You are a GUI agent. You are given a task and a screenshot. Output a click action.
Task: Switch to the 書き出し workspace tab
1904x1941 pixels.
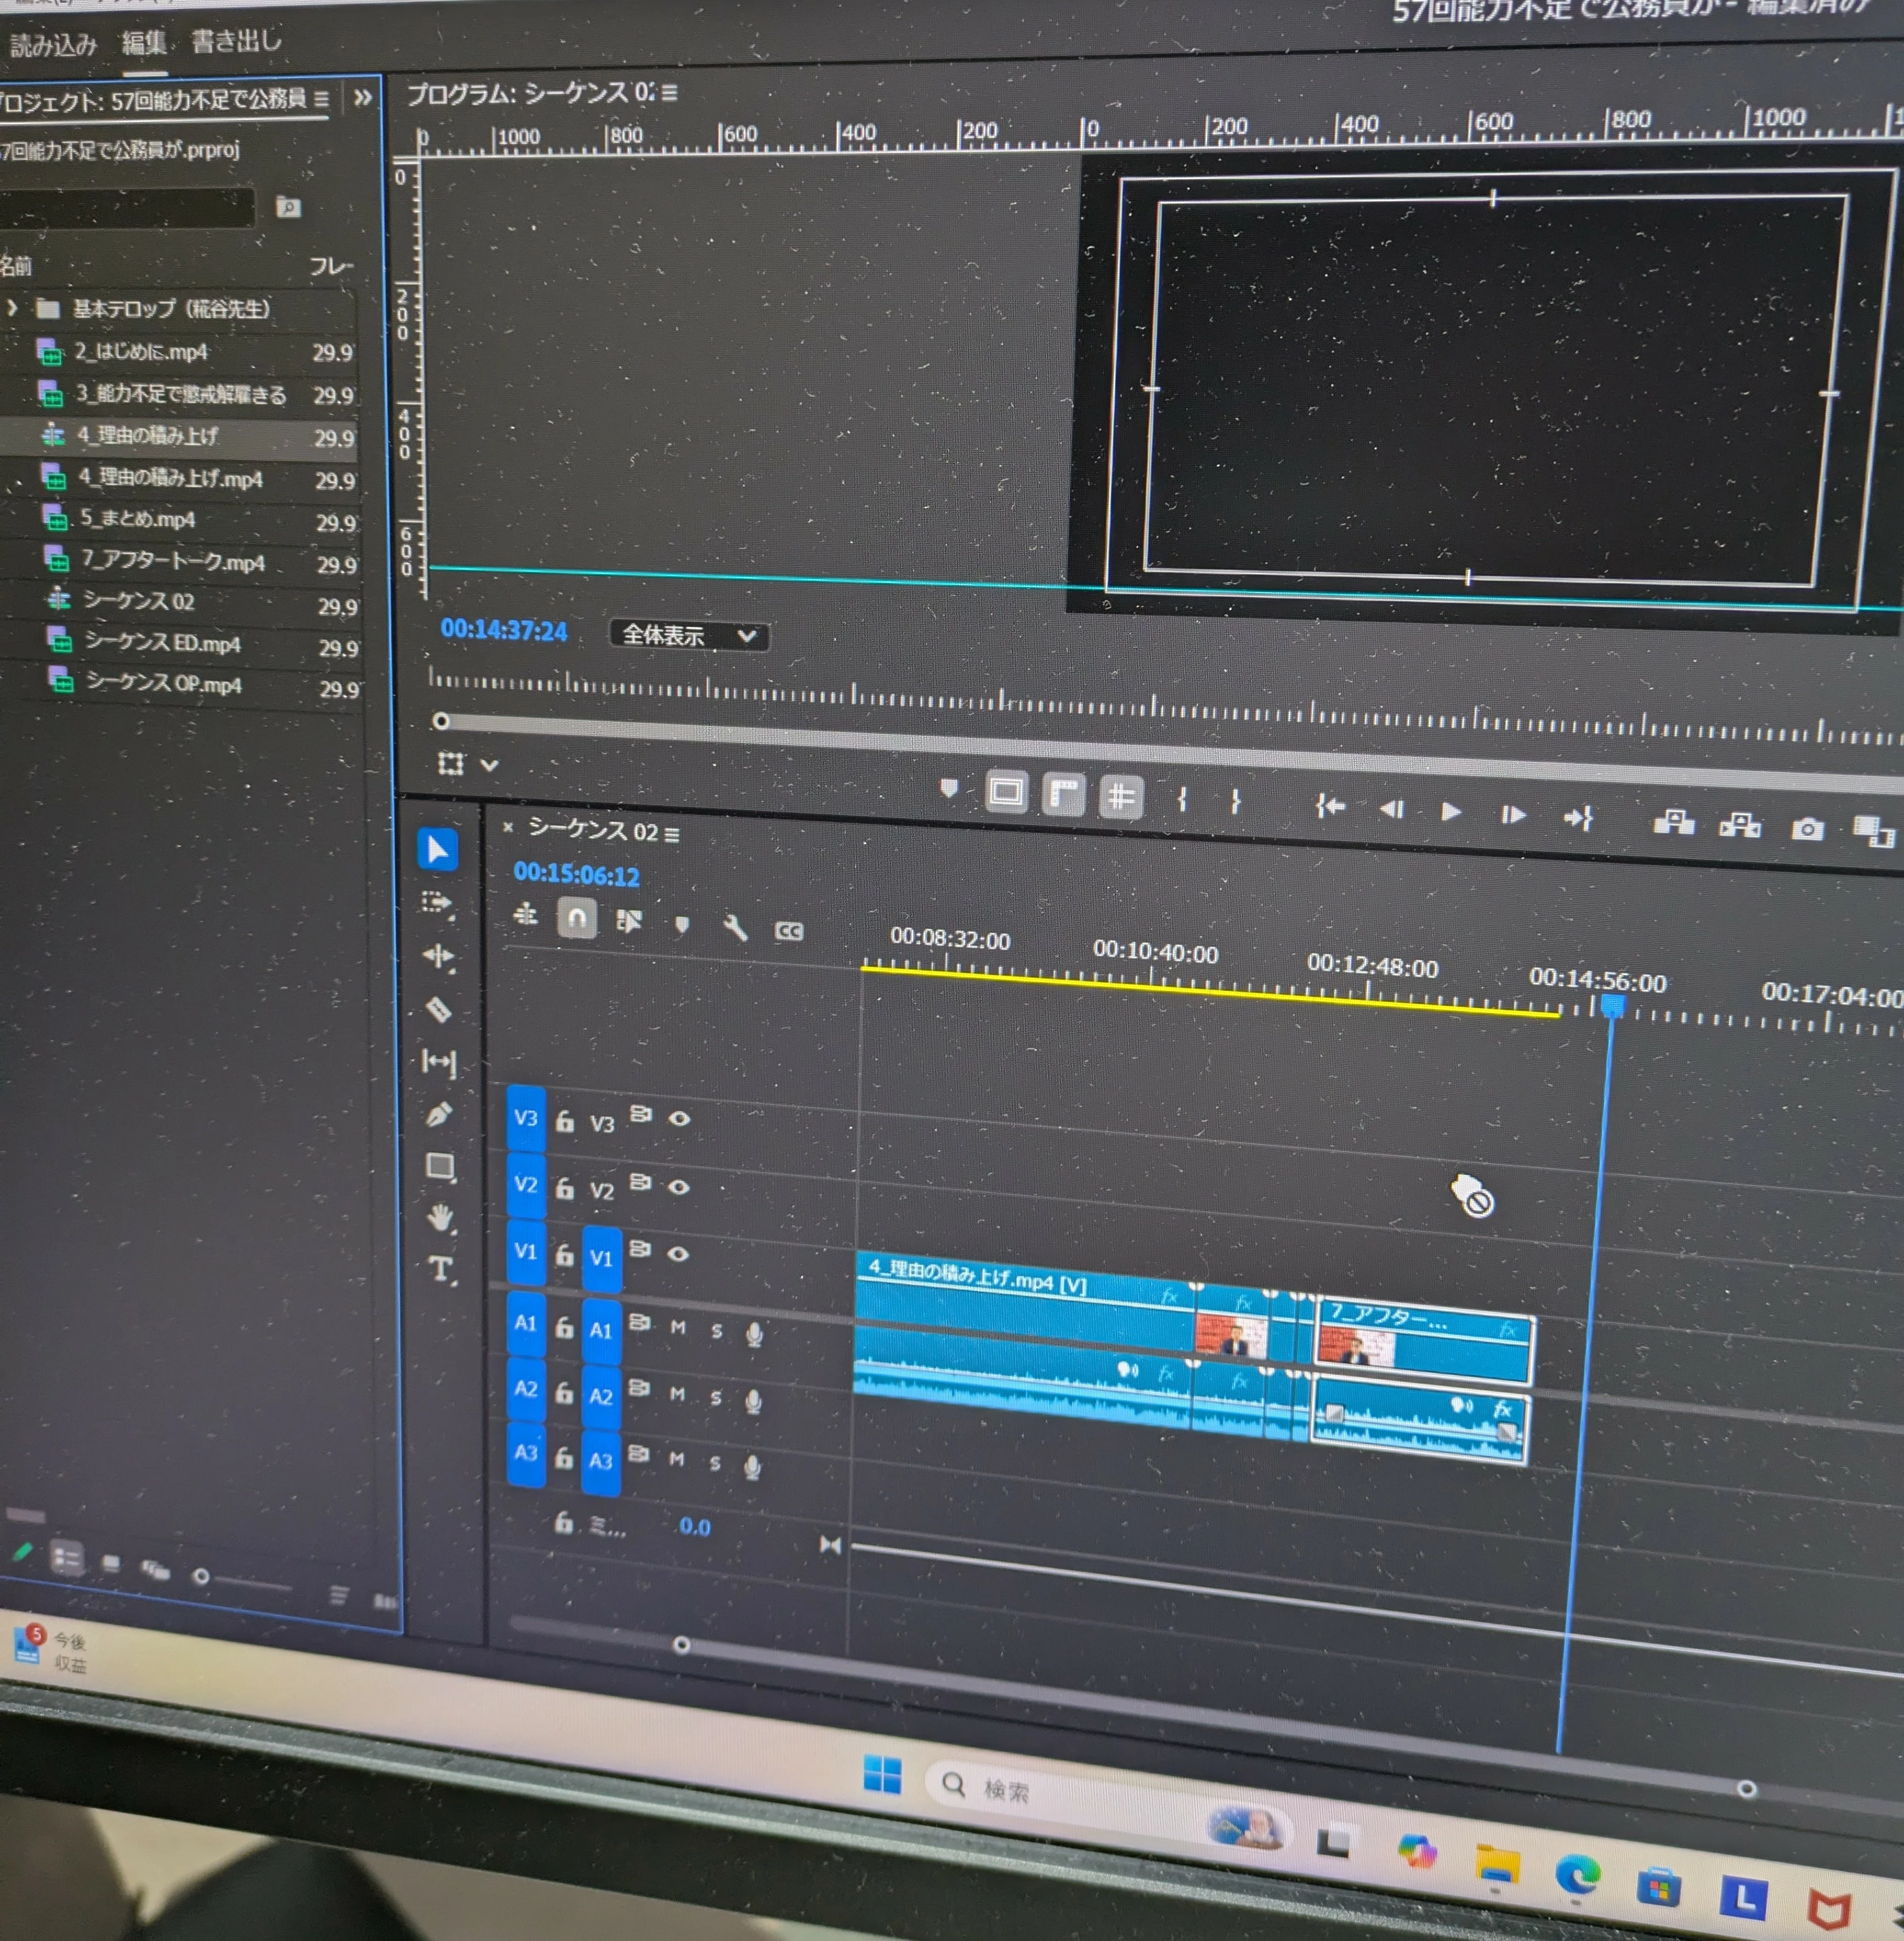[x=236, y=42]
